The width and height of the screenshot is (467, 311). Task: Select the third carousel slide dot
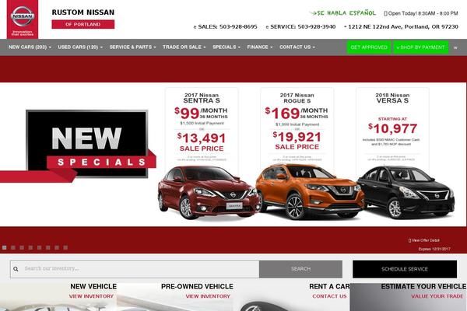point(22,247)
